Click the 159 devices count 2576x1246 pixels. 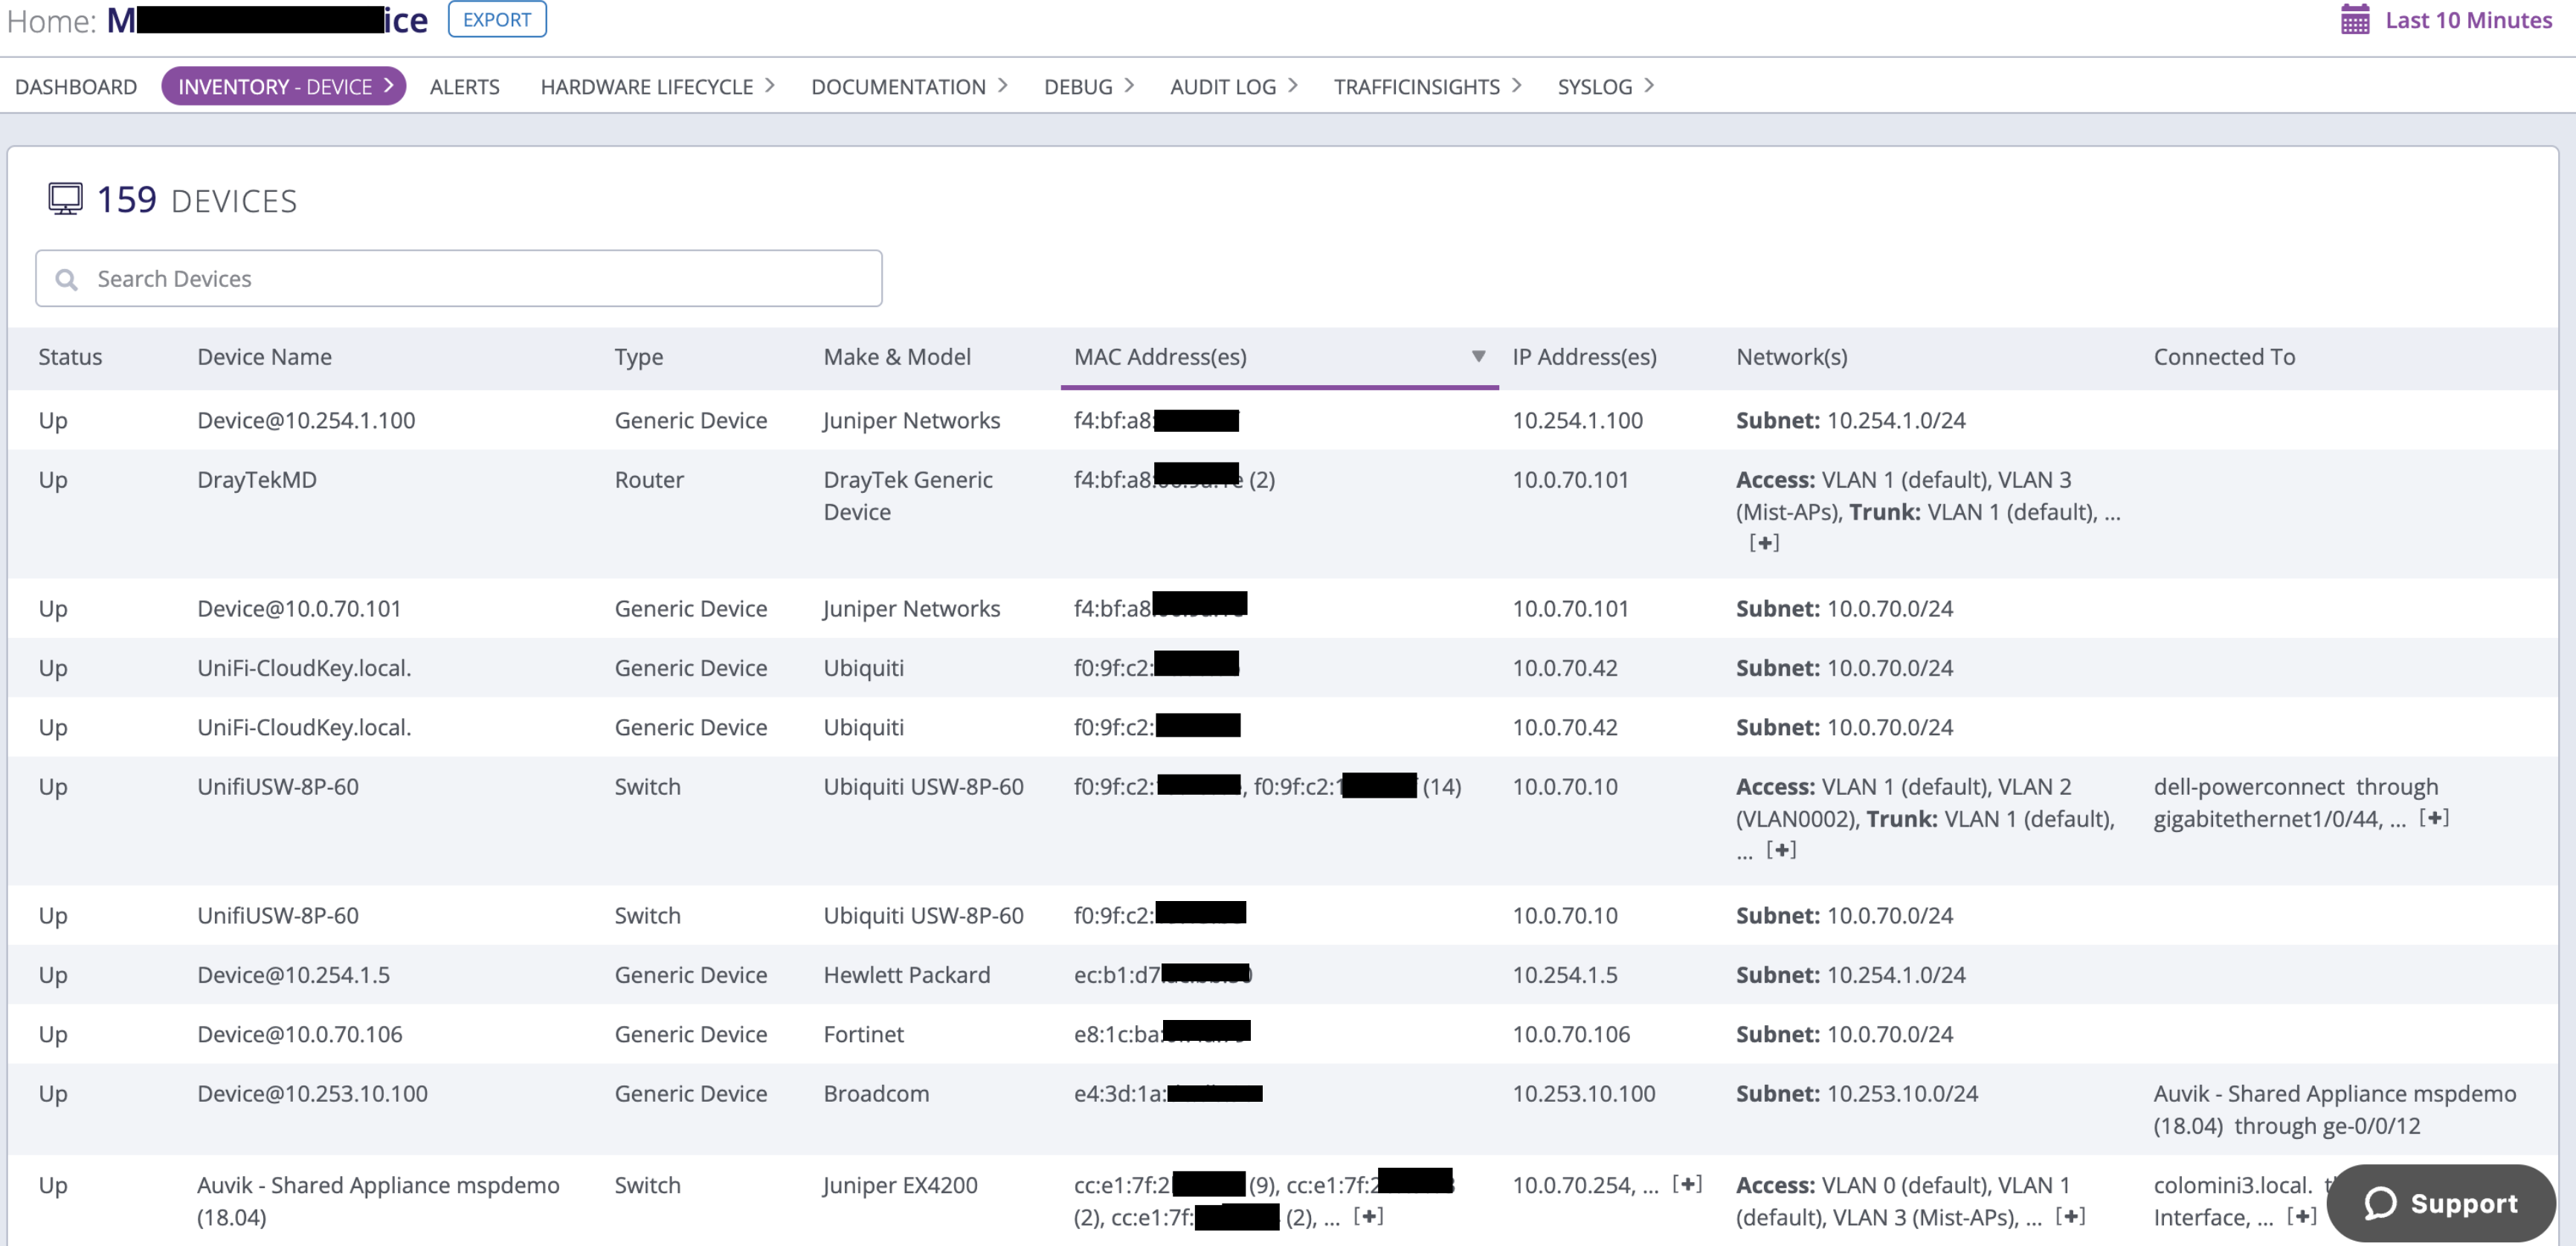[x=127, y=200]
